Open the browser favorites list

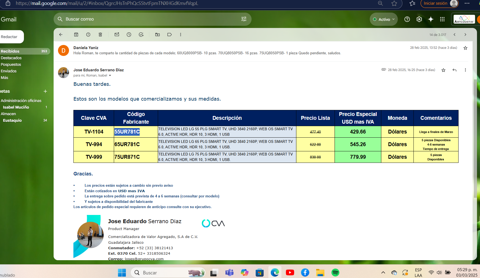[412, 3]
